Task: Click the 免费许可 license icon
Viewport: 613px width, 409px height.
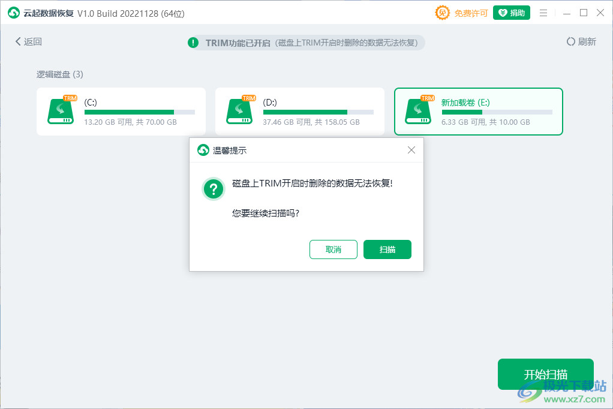Action: tap(442, 12)
